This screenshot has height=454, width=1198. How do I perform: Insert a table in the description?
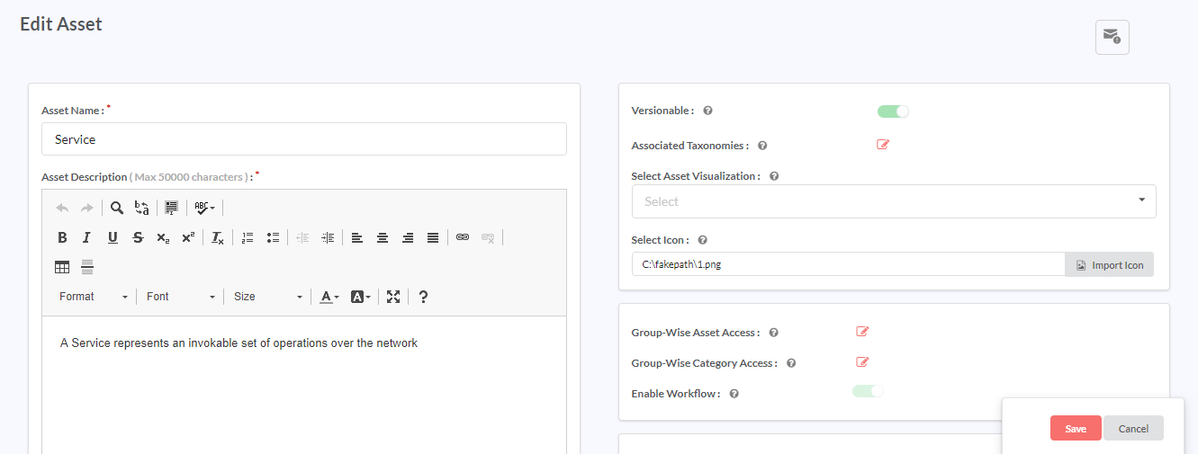point(62,267)
